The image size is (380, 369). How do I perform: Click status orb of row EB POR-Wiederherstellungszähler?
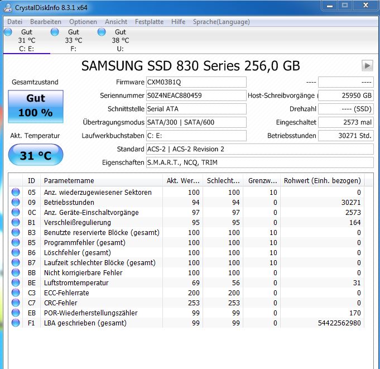(16, 313)
